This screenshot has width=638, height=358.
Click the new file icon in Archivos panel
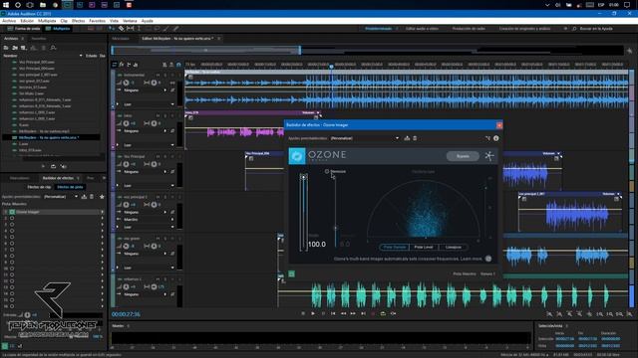point(24,48)
